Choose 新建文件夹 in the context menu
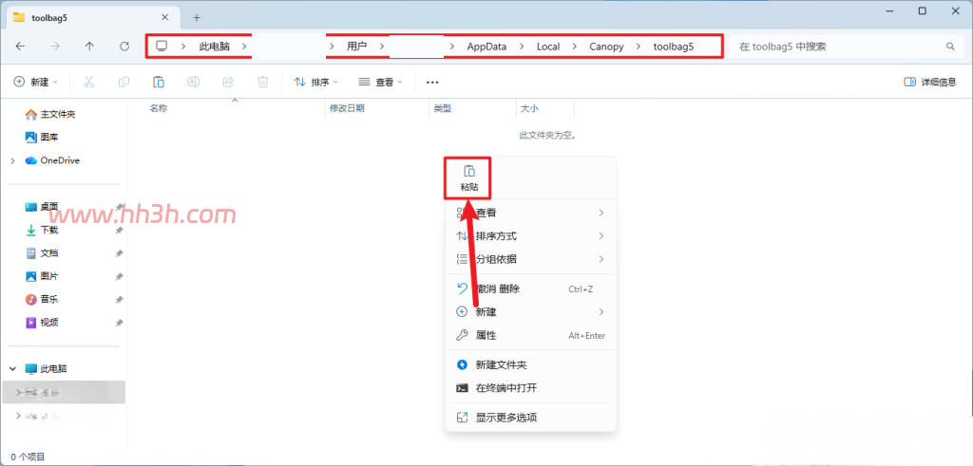This screenshot has width=973, height=466. pos(531,365)
